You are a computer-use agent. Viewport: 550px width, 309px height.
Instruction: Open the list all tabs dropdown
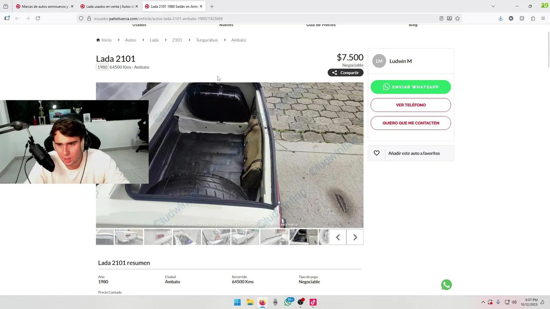point(493,6)
